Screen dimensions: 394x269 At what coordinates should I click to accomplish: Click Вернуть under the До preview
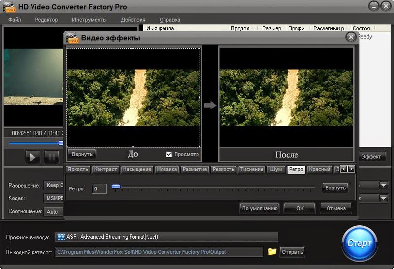[x=82, y=154]
